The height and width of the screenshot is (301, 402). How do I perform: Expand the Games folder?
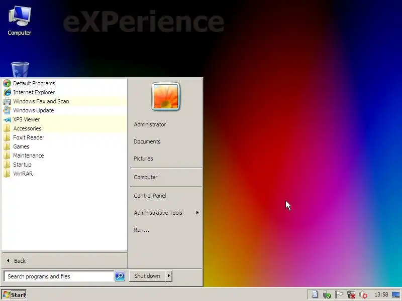(64, 146)
